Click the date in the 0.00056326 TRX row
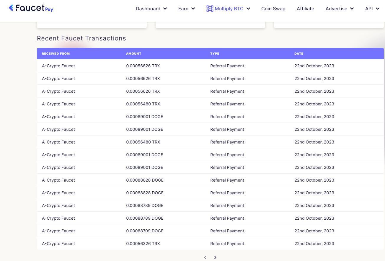Screen dimensions: 385x261 click(x=314, y=244)
